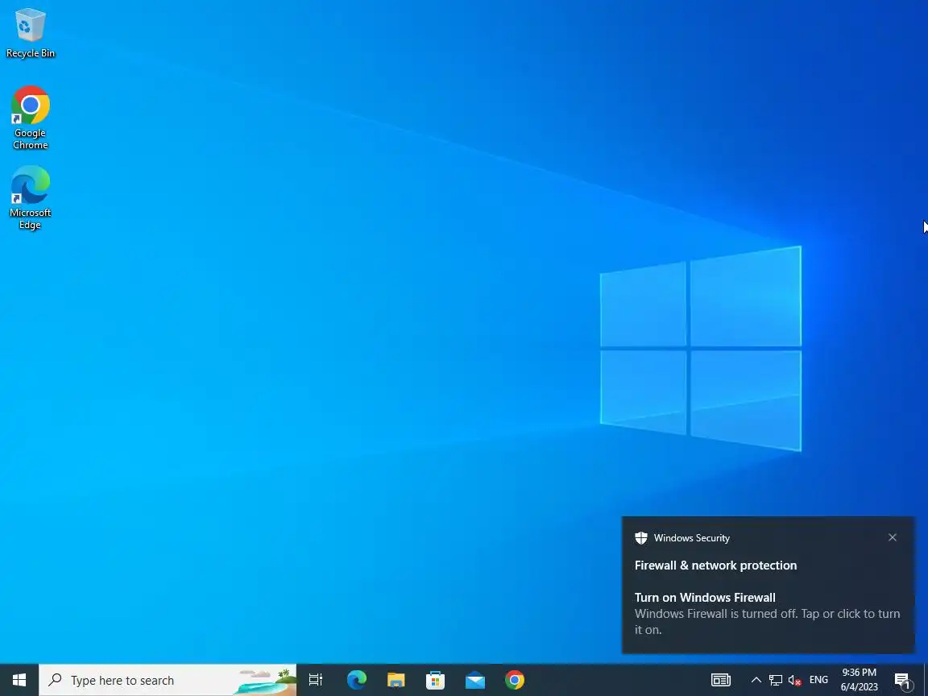928x696 pixels.
Task: Open the Mail app from the taskbar
Action: [475, 680]
